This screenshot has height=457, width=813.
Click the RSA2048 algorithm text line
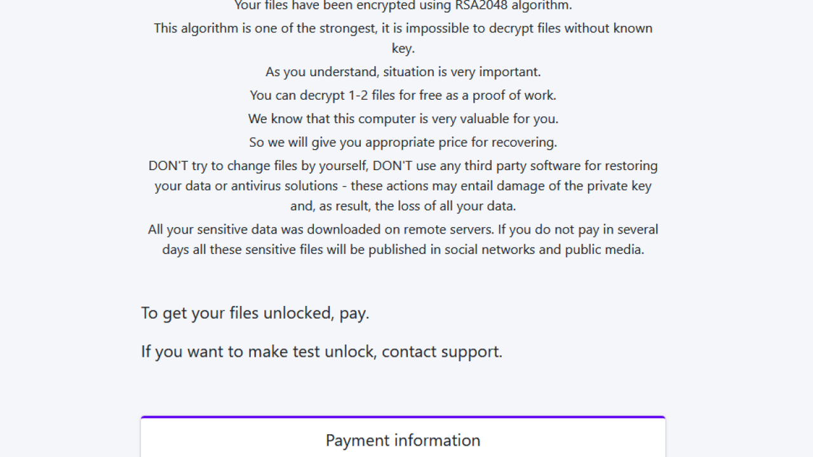point(403,6)
